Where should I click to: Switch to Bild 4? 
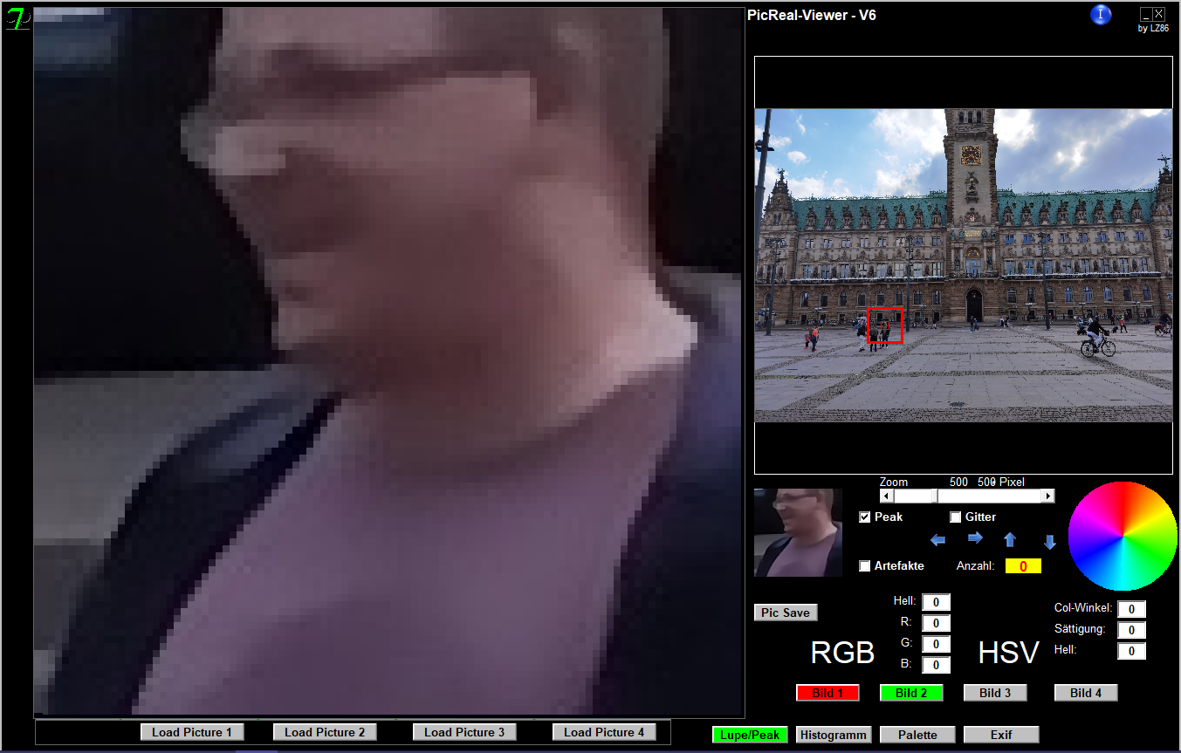click(1086, 693)
